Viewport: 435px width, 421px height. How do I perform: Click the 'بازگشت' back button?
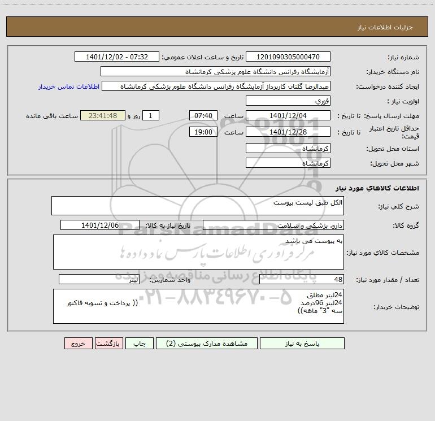pyautogui.click(x=108, y=343)
